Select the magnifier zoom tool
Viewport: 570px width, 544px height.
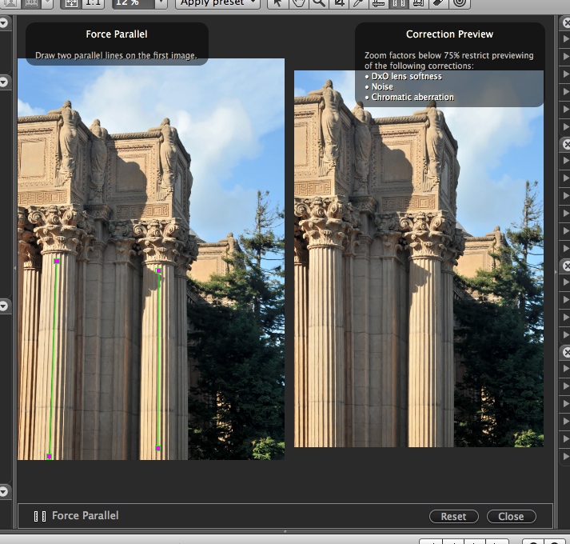318,2
